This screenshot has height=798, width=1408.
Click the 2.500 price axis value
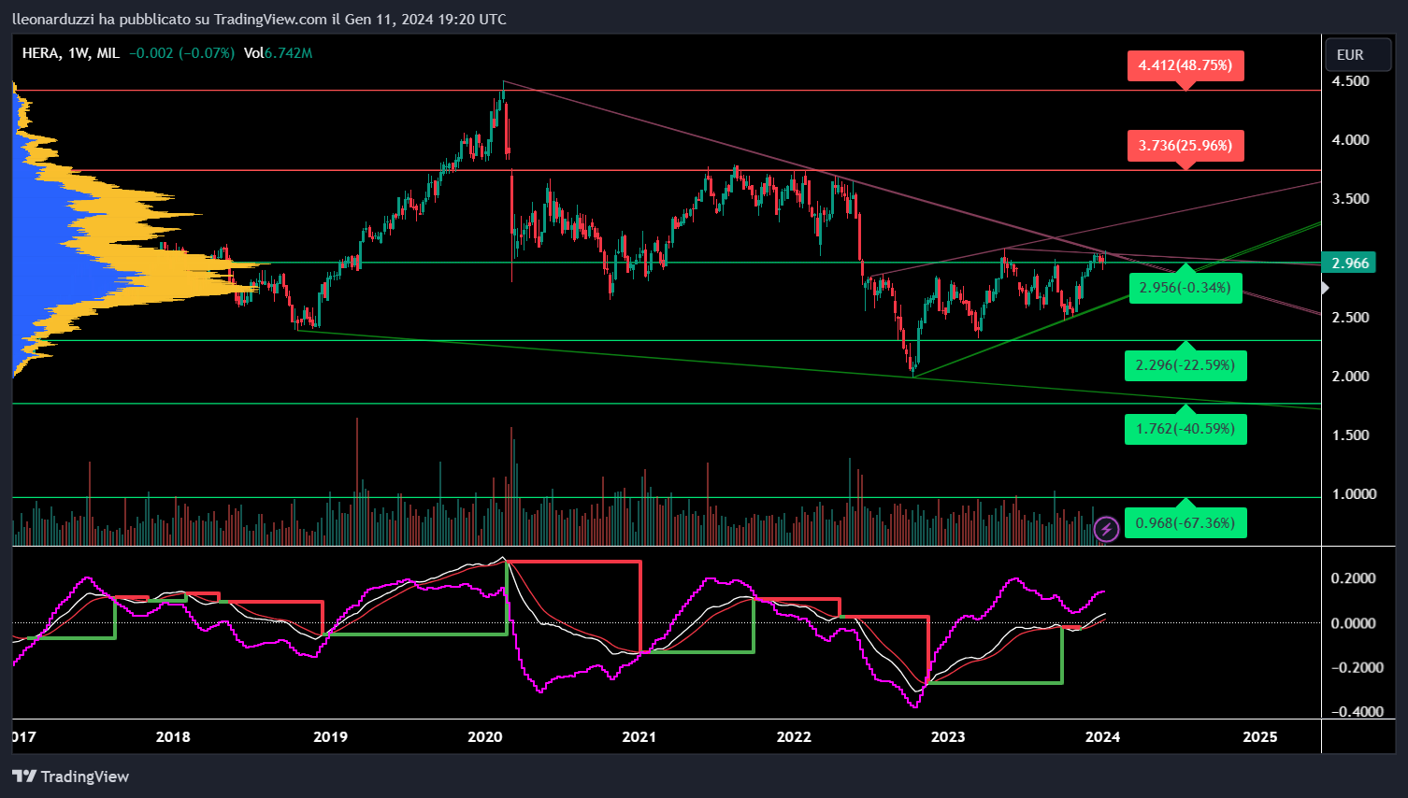point(1350,318)
